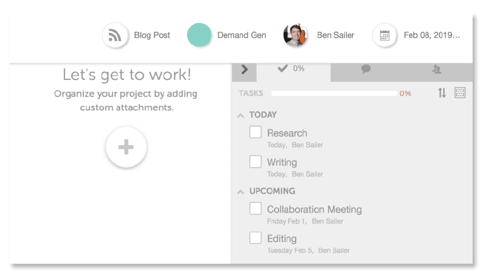
Task: Select the teal Demand Gen color swatch
Action: pos(199,35)
